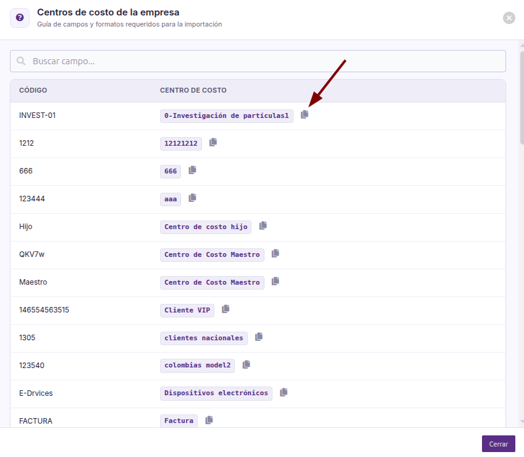Click the colombias model2 tag
Viewport: 524px width, 457px height.
pyautogui.click(x=197, y=366)
